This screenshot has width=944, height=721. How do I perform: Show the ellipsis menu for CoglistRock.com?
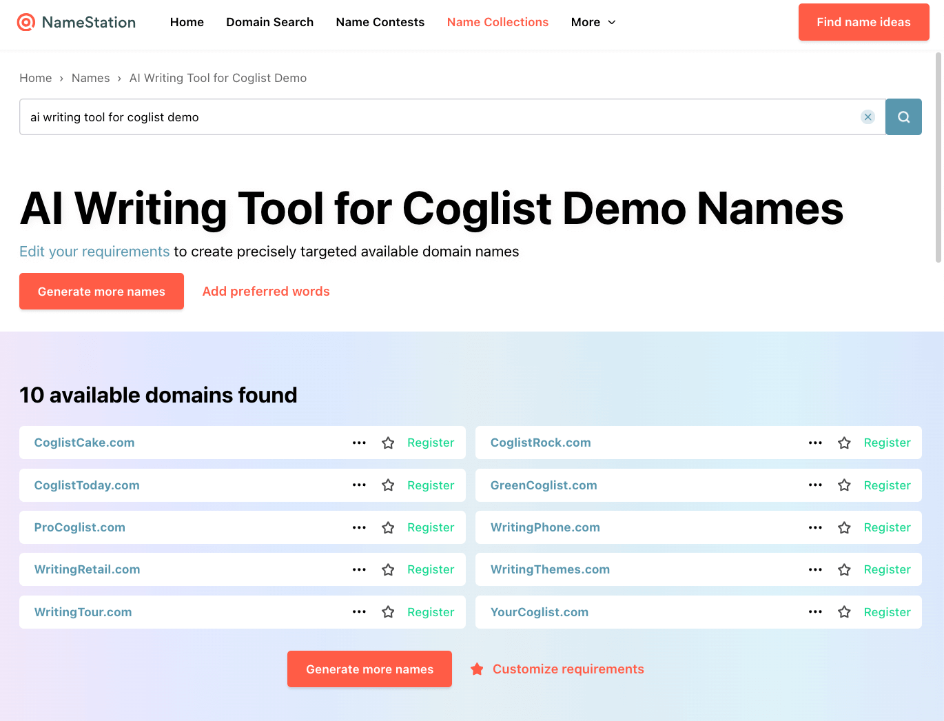point(815,443)
